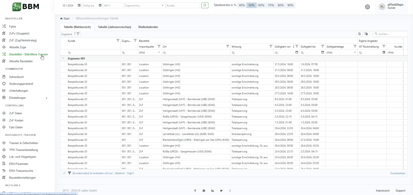Open the Impressum link in footer
Image resolution: width=413 pixels, height=195 pixels.
(382, 190)
